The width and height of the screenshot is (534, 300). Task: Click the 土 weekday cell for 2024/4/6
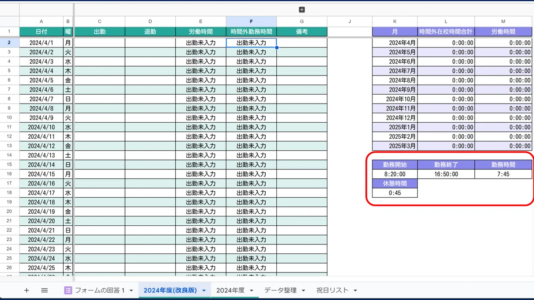(x=68, y=90)
